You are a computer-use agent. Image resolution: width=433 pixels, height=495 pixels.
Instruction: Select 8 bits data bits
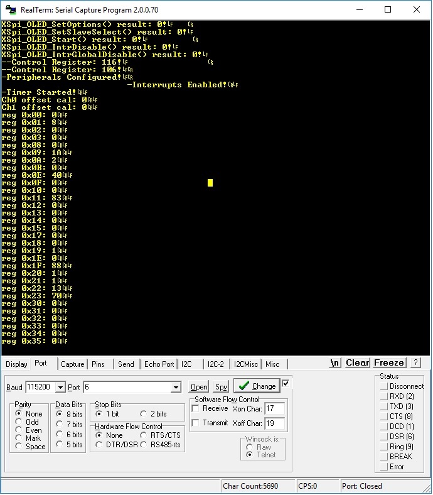click(69, 414)
